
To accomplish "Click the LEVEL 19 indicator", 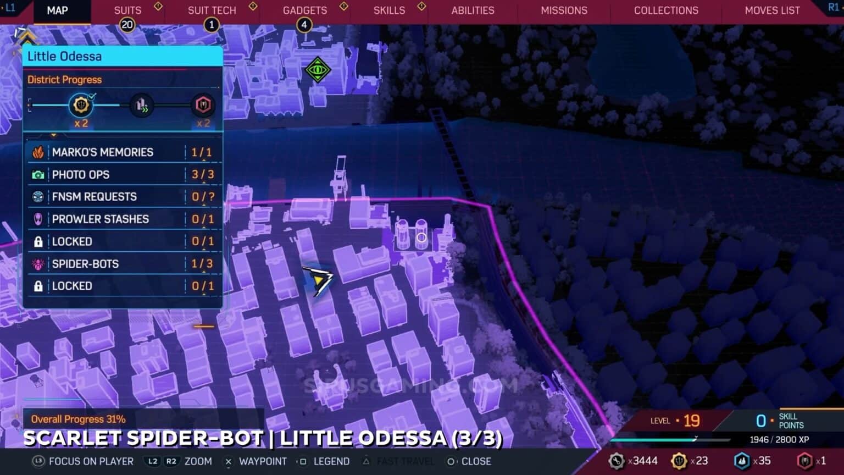I will [x=675, y=421].
